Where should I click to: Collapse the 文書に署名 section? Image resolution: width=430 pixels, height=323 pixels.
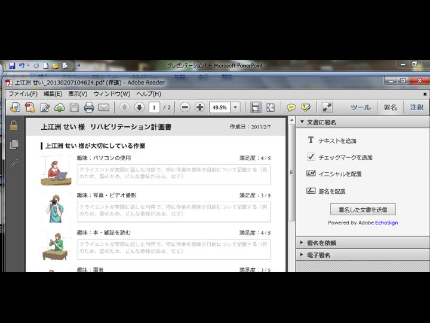[302, 122]
